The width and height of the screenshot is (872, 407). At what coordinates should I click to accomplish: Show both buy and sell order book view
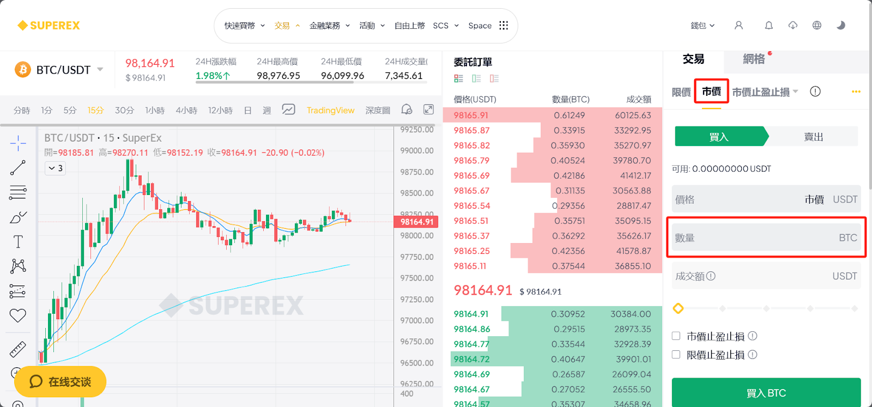pos(458,78)
